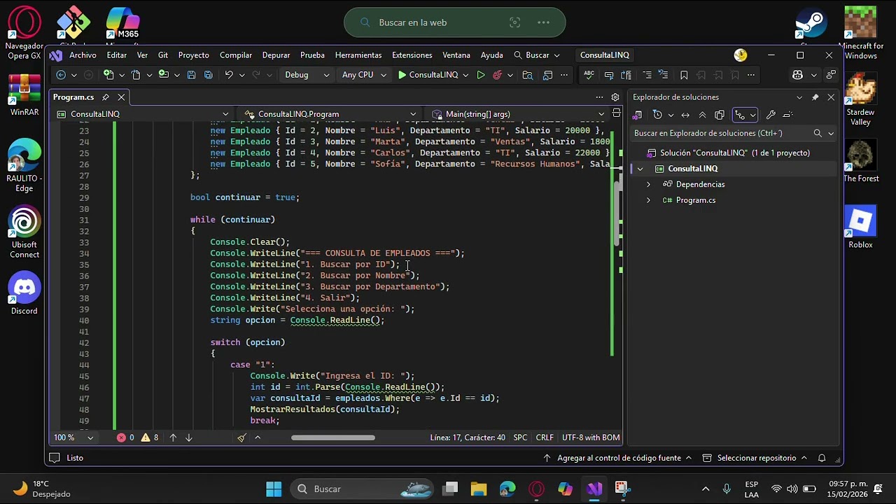The width and height of the screenshot is (896, 504).
Task: Select Solución "ConsultaLINQ" tree row
Action: click(733, 153)
